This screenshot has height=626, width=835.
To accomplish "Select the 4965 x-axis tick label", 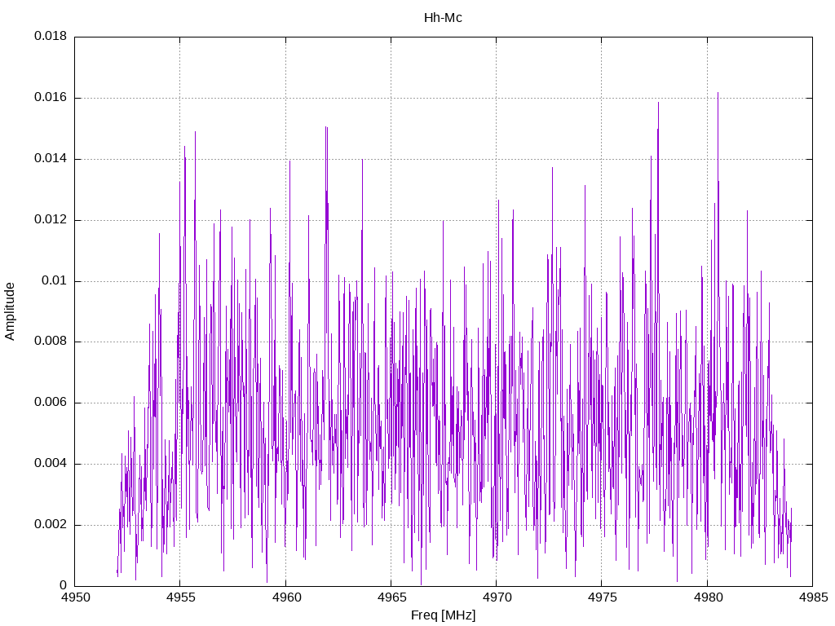I will [391, 597].
